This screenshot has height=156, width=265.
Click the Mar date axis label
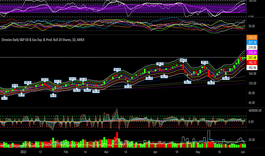coord(106,152)
